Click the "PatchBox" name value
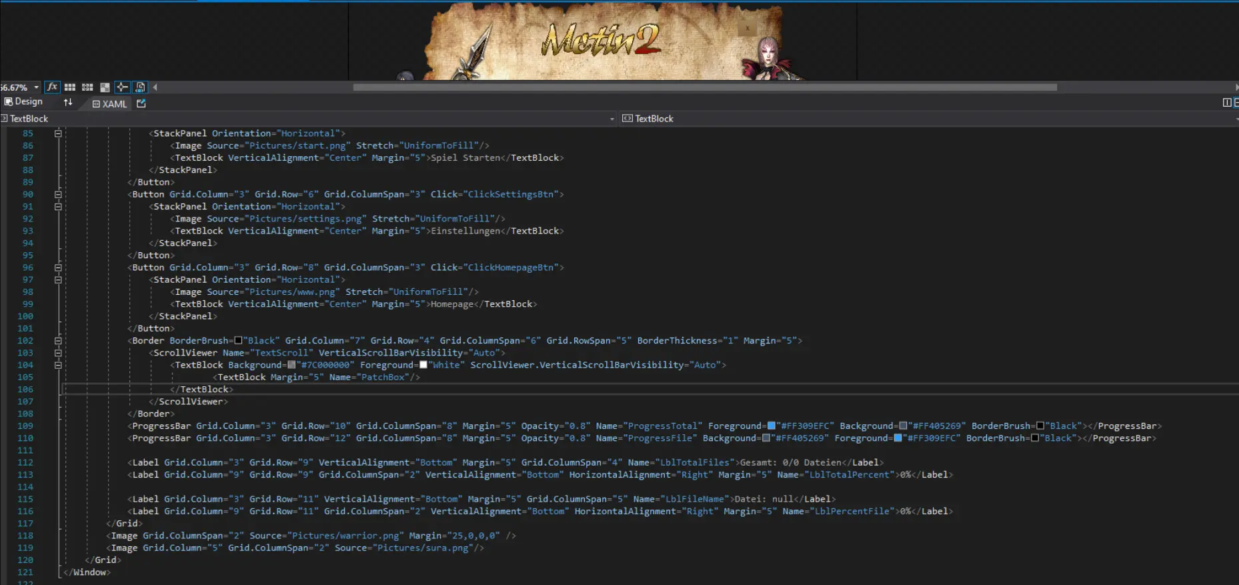The width and height of the screenshot is (1239, 585). coord(383,378)
